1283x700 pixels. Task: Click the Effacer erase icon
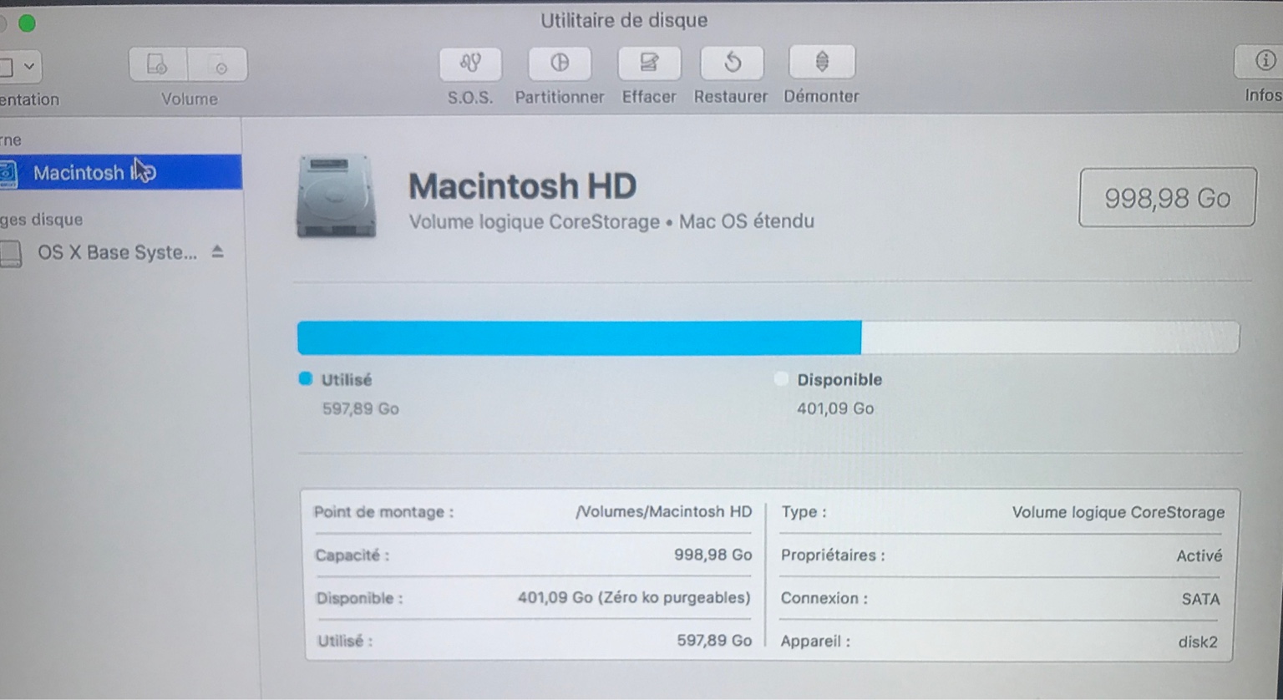coord(649,63)
